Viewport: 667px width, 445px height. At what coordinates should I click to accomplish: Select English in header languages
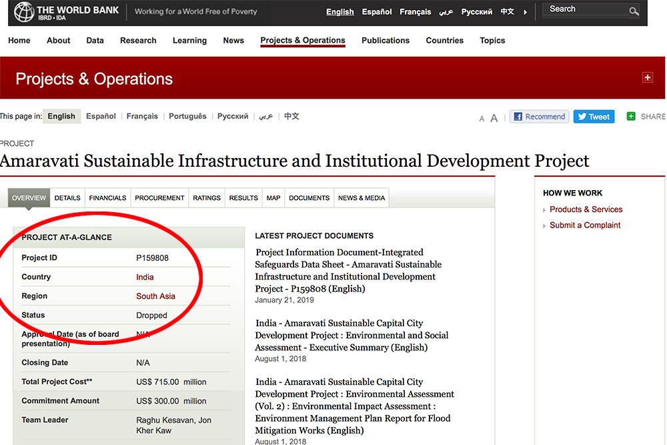point(340,12)
